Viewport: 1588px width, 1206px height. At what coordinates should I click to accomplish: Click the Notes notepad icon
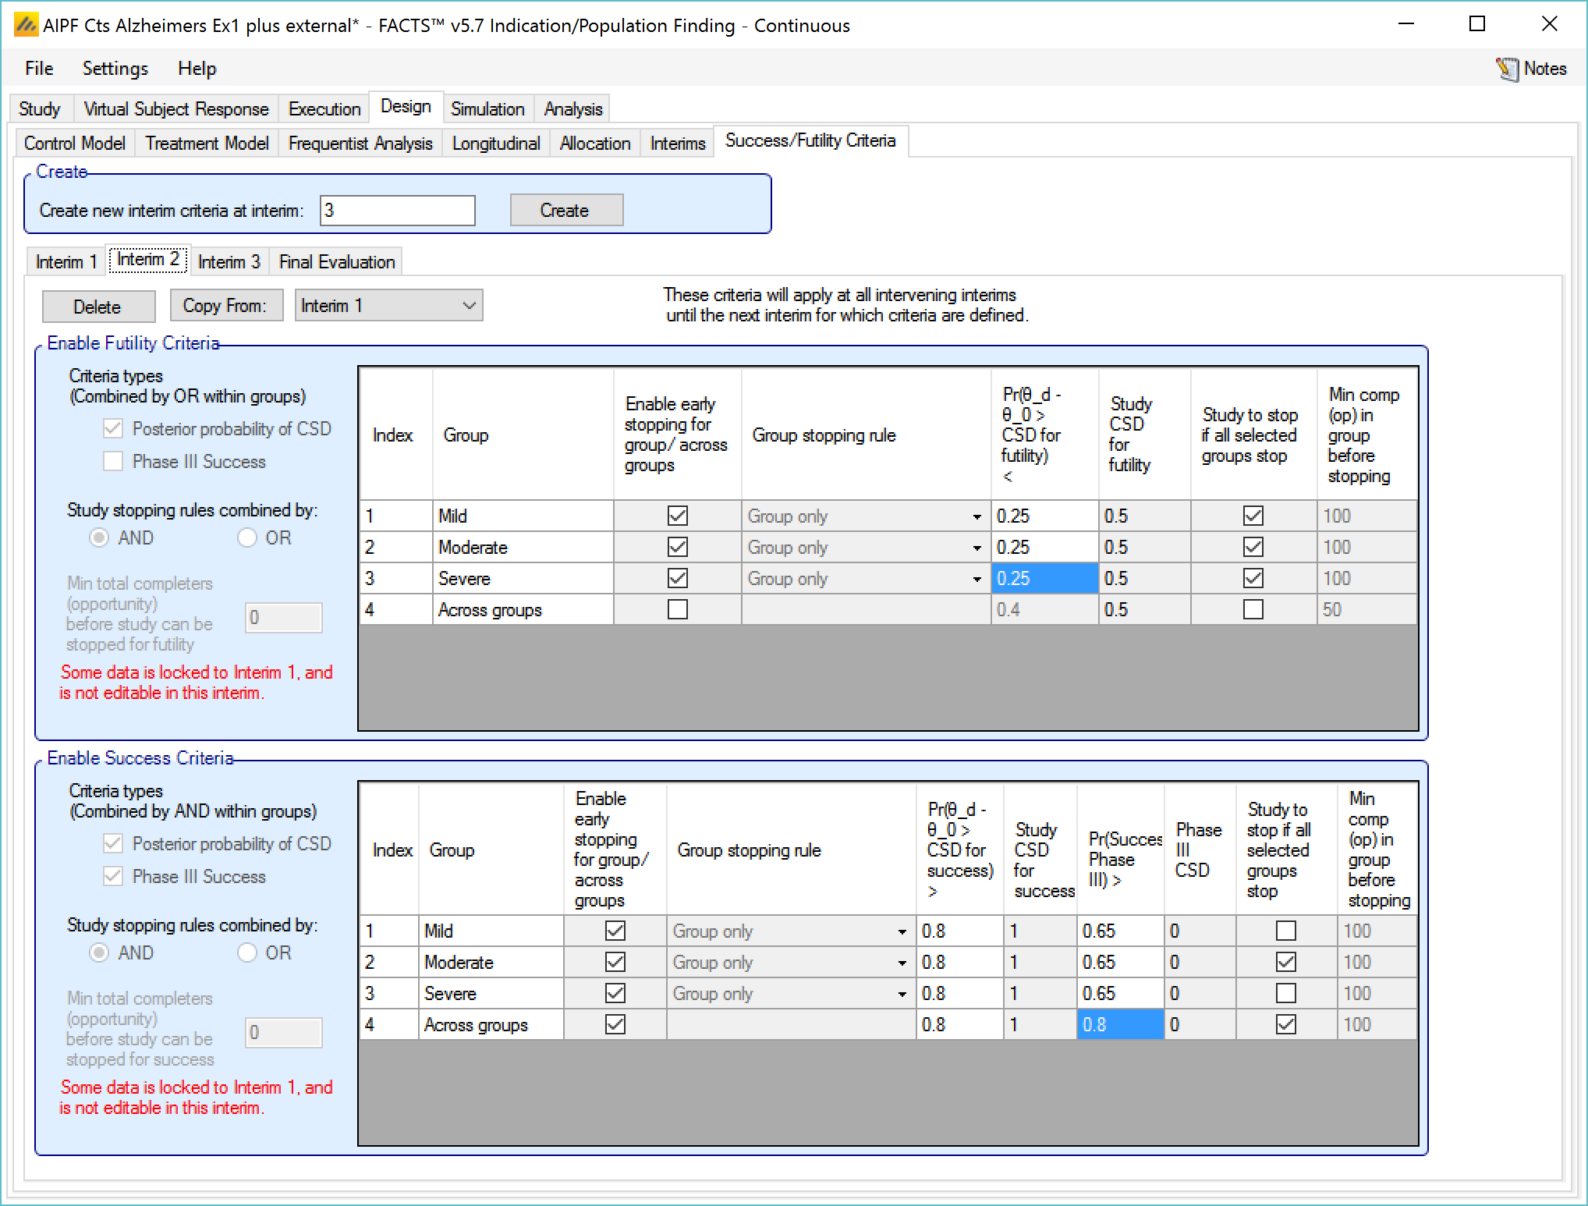[x=1507, y=69]
